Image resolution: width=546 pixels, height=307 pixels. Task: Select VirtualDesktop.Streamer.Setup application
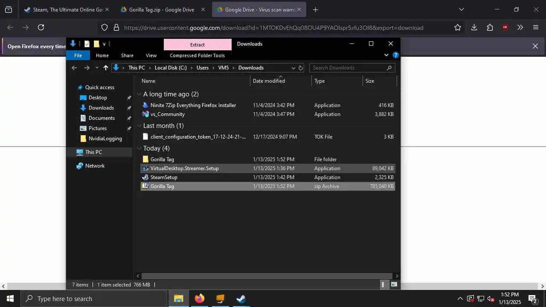[x=267, y=168]
